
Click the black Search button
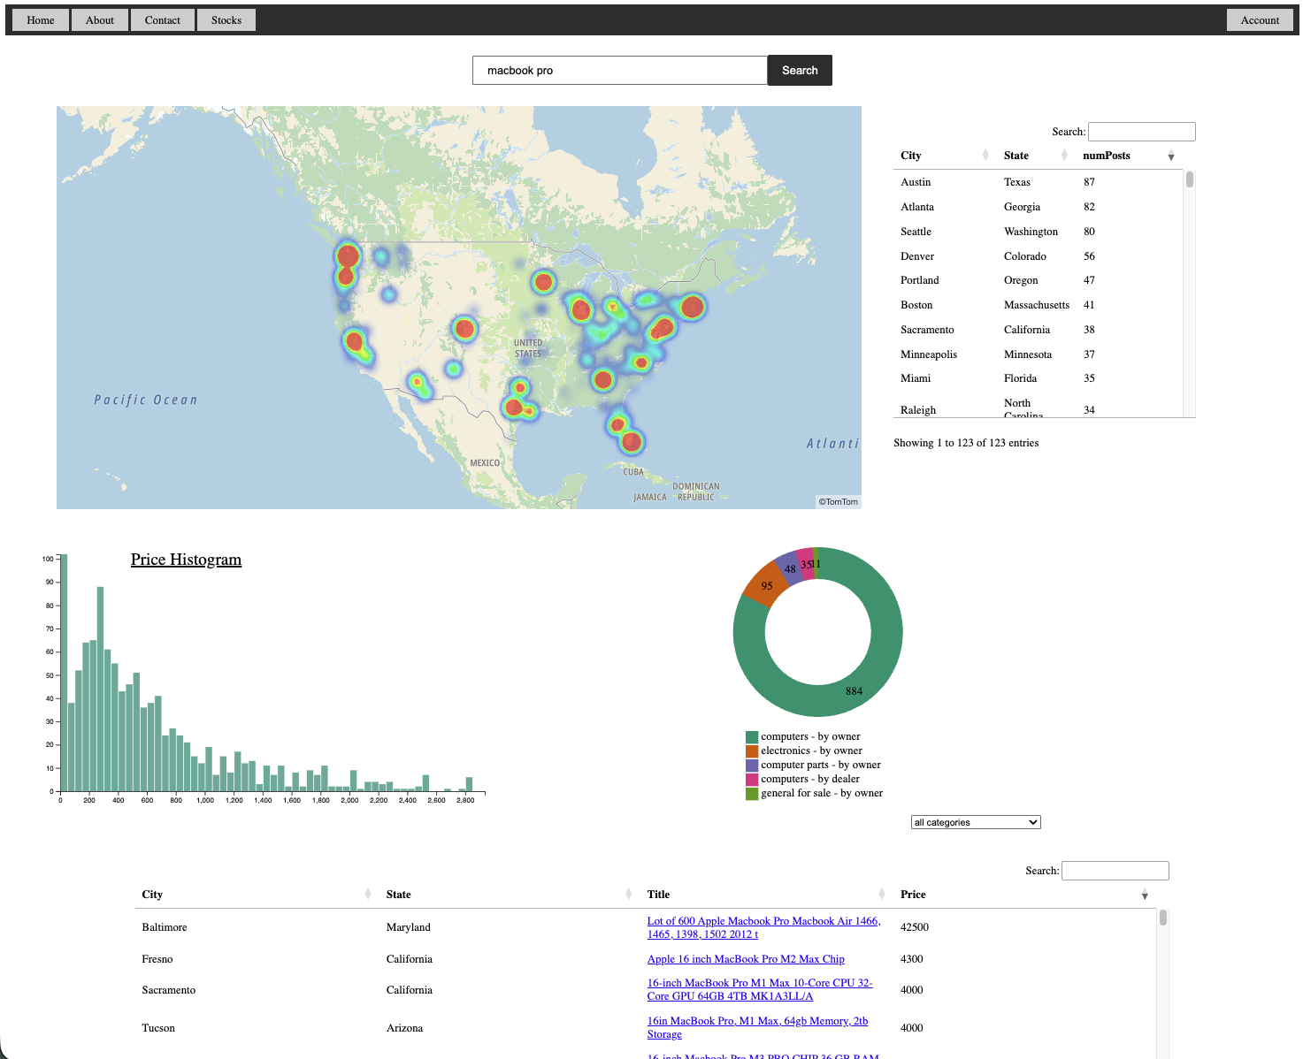800,71
